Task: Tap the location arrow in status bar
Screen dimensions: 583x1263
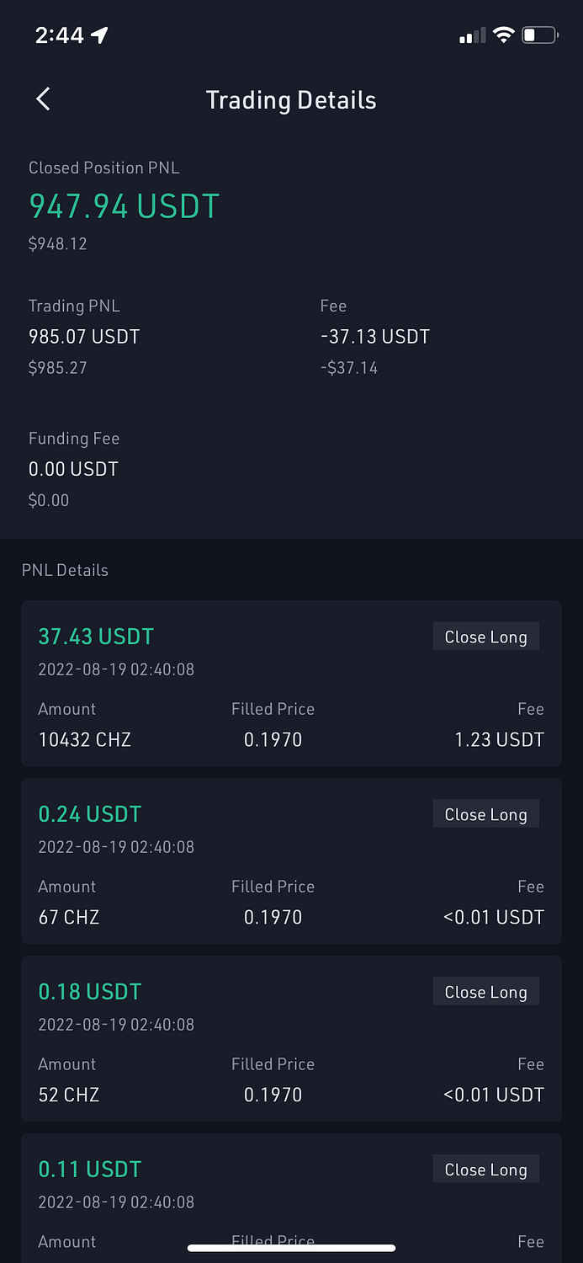Action: (x=100, y=35)
